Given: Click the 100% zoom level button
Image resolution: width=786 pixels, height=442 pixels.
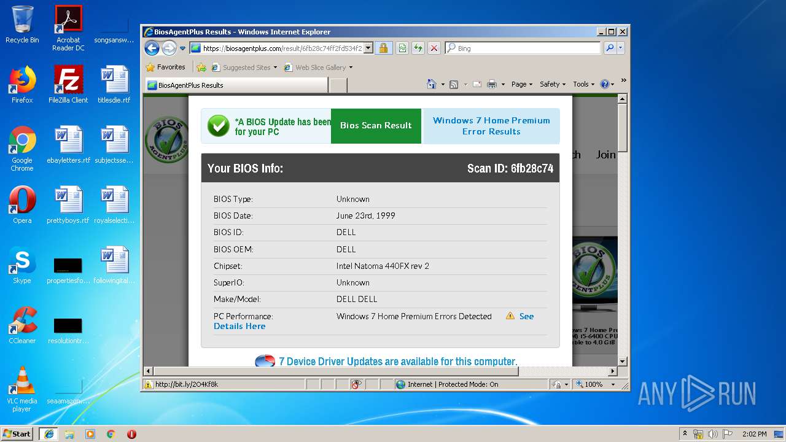Looking at the screenshot, I should (x=589, y=384).
